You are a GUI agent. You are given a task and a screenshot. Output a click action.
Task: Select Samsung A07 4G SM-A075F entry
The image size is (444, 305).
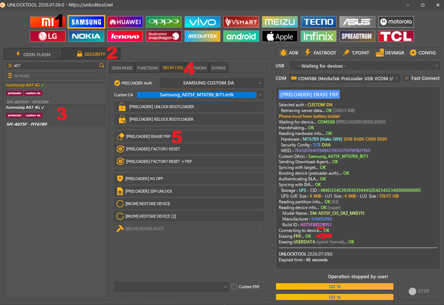pyautogui.click(x=56, y=116)
